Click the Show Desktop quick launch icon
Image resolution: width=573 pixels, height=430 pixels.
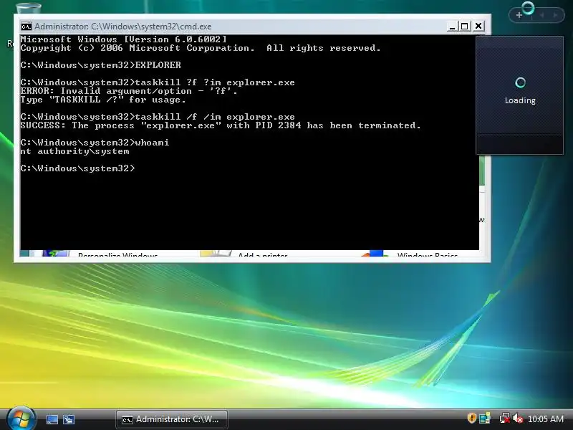point(52,419)
